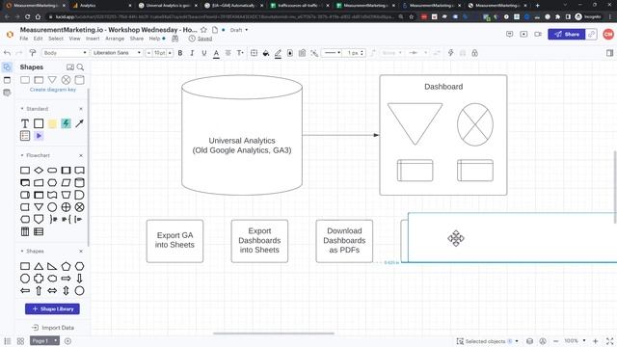Image resolution: width=617 pixels, height=347 pixels.
Task: Select the Export GA into Sheets box
Action: click(174, 241)
